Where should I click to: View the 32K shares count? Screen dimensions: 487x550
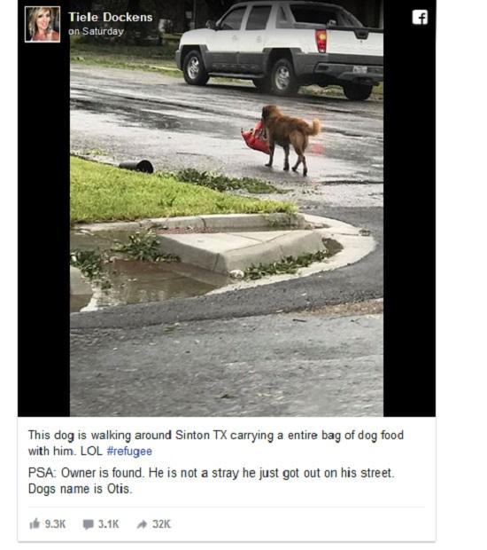(161, 524)
